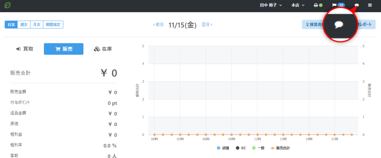This screenshot has width=381, height=158.
Task: Switch to the 期間指定 period tab
Action: 53,24
